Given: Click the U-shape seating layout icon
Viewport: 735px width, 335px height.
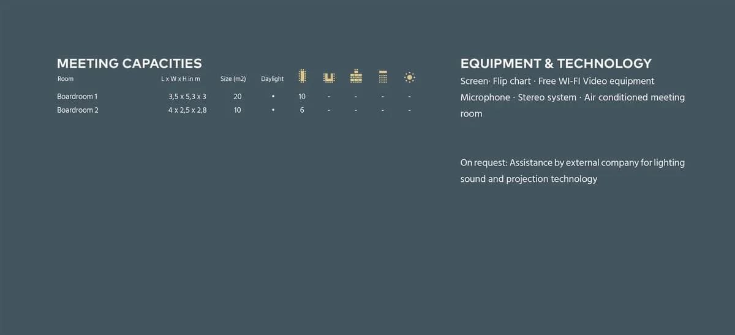Looking at the screenshot, I should tap(329, 77).
